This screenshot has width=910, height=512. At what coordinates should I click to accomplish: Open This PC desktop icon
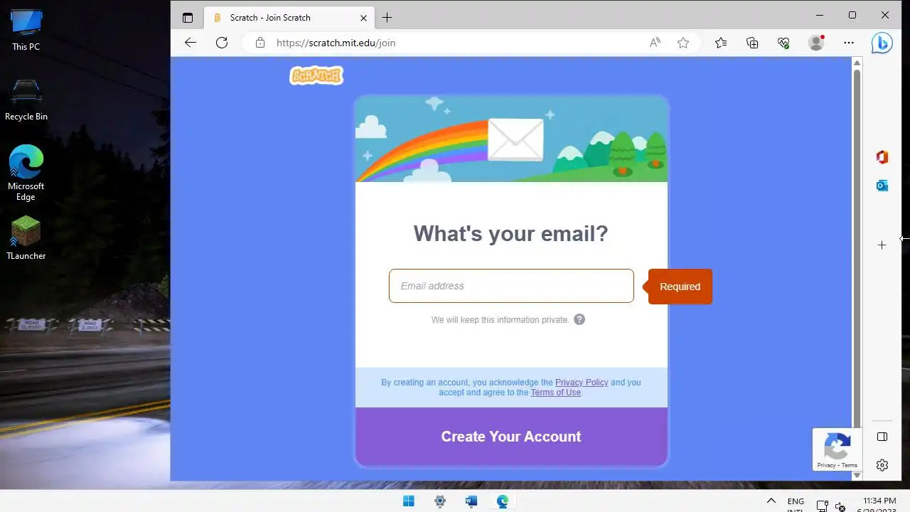click(26, 30)
